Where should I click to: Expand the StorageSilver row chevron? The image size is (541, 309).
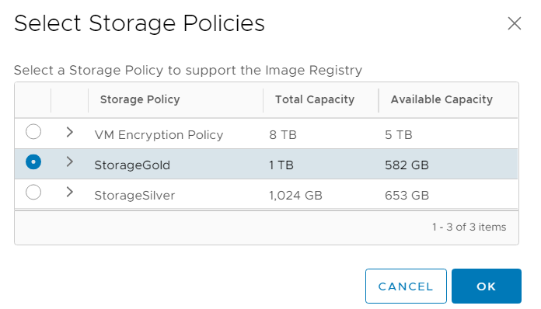[x=70, y=192]
